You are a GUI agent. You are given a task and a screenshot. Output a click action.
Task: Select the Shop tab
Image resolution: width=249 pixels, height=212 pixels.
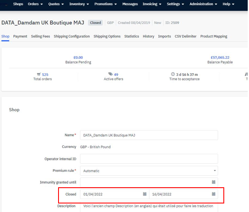tap(6, 36)
